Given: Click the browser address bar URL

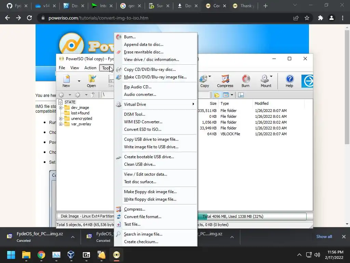Looking at the screenshot, I should pos(98,18).
